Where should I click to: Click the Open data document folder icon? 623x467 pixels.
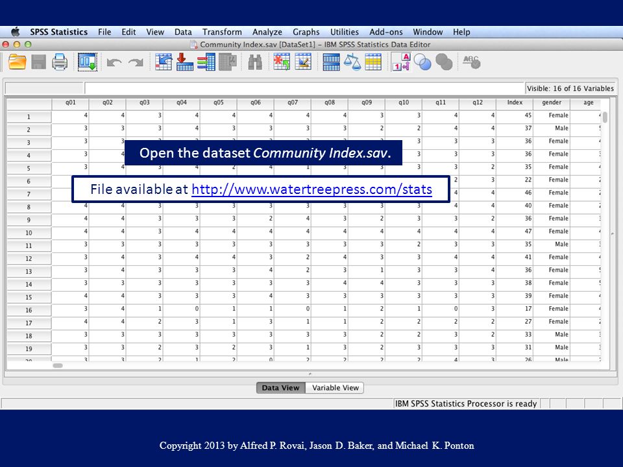(x=17, y=62)
